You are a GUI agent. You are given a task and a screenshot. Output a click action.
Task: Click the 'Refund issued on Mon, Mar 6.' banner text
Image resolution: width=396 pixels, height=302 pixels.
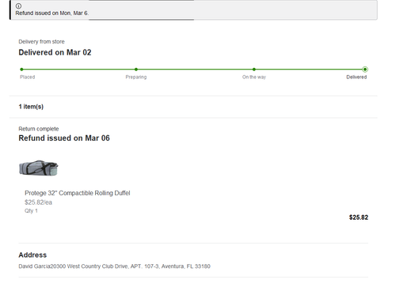pos(52,13)
